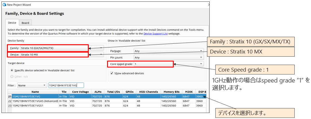
Task: Select 'Specific device selected' radio button
Action: (x=12, y=70)
